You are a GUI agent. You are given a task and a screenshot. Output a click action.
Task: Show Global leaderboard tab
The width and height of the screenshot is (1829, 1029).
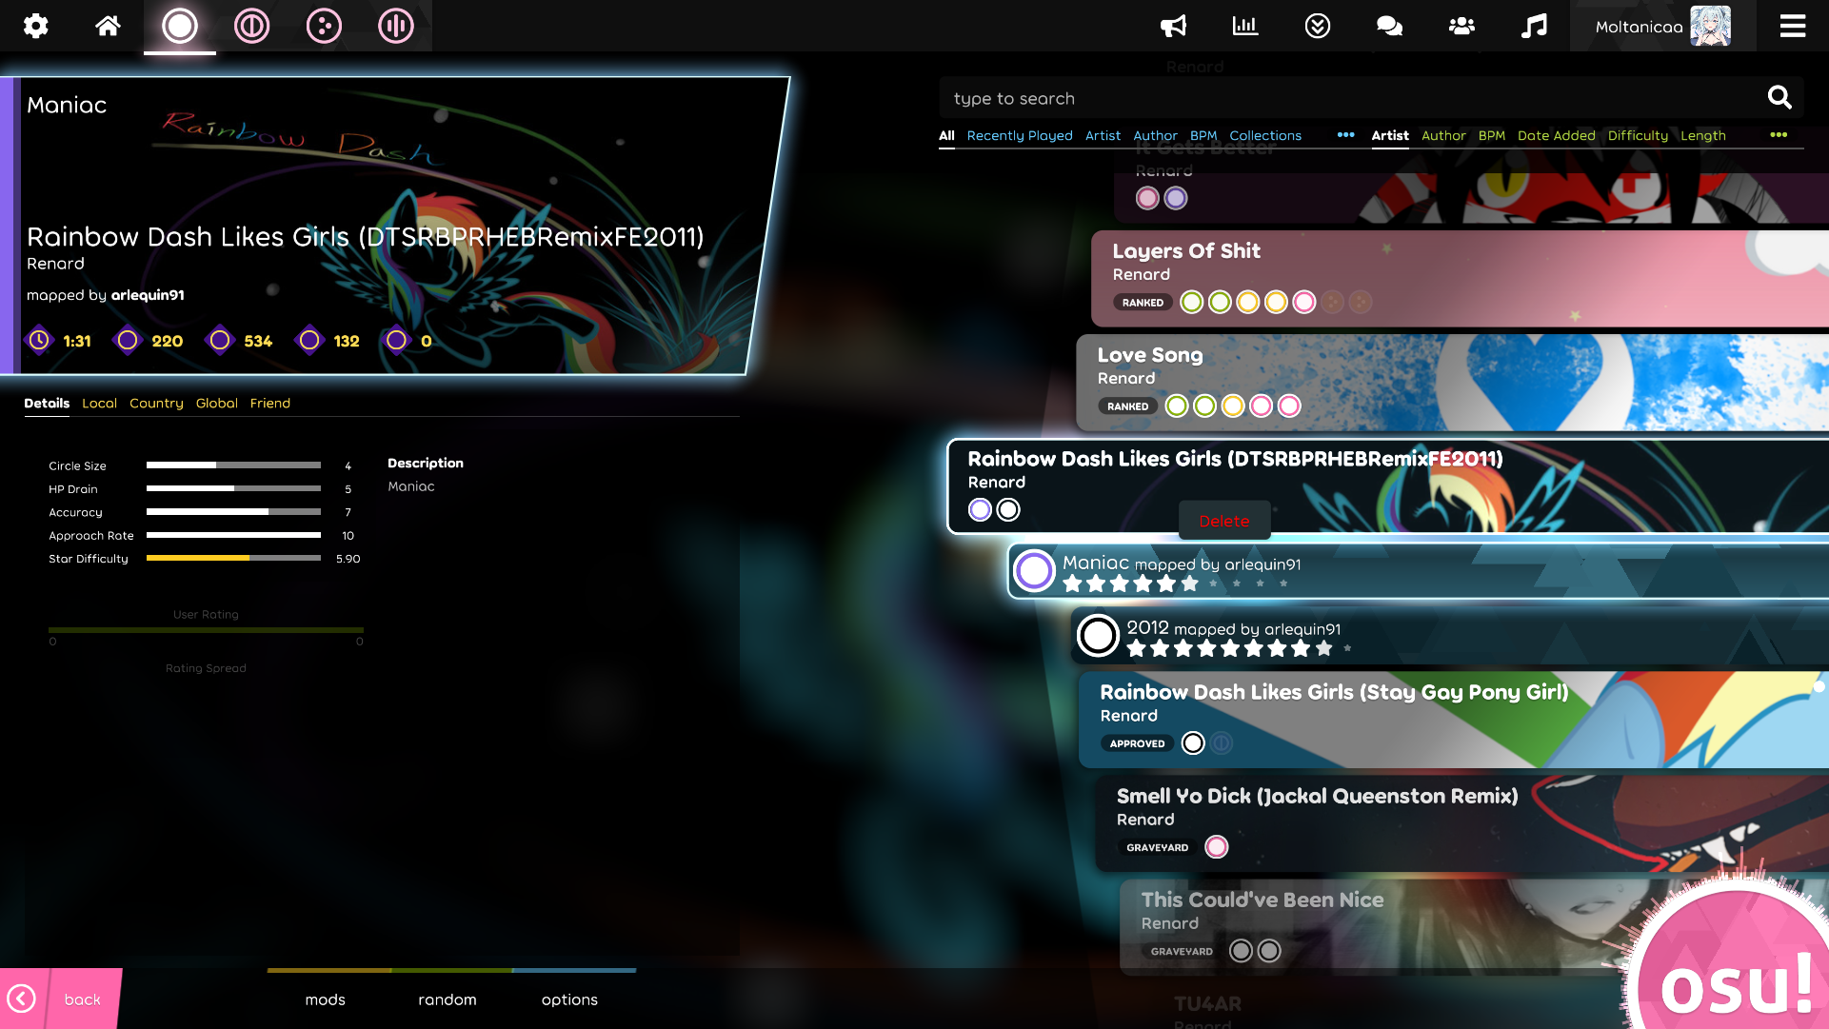[217, 404]
